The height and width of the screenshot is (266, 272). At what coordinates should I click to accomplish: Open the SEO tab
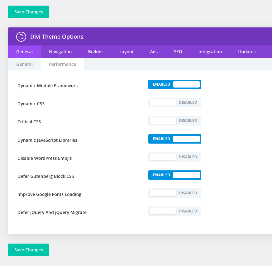pyautogui.click(x=178, y=52)
